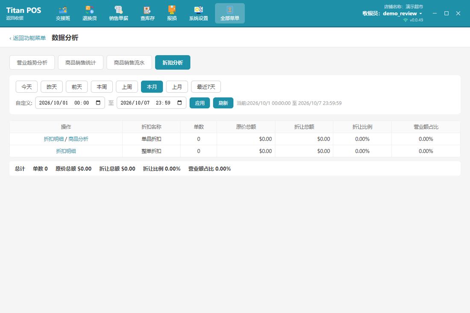Go back via 返回功能菜单 link
The width and height of the screenshot is (470, 313).
point(28,38)
